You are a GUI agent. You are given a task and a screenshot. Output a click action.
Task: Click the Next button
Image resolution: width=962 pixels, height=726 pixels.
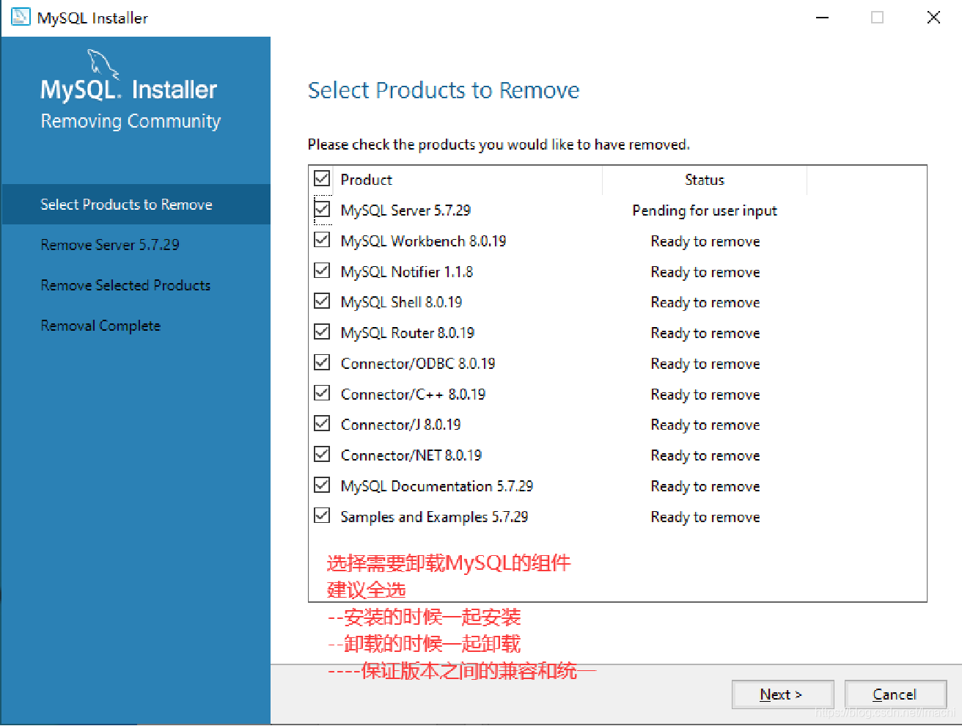(782, 694)
